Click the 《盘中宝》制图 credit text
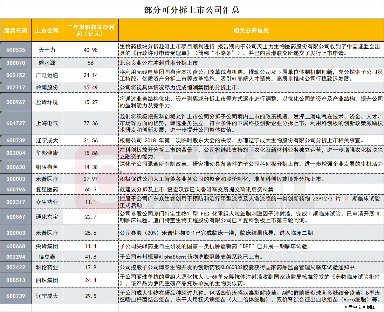The width and height of the screenshot is (384, 312). [360, 307]
